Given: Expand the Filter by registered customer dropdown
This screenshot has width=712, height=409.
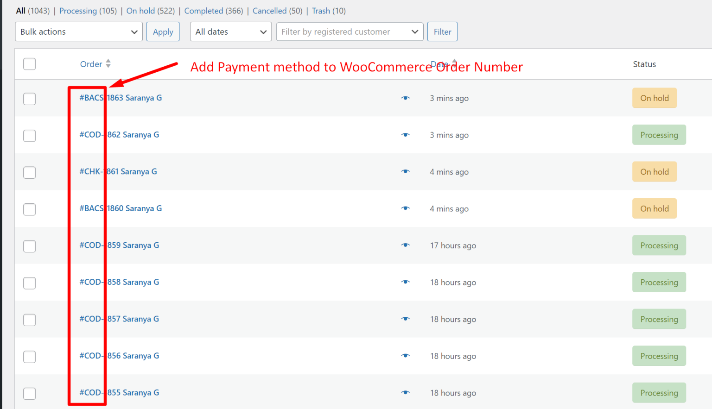Looking at the screenshot, I should pos(350,31).
